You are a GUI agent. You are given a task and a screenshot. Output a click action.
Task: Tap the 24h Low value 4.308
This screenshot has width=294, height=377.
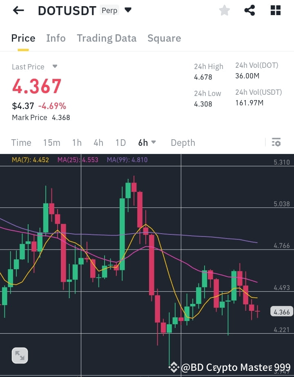click(203, 104)
